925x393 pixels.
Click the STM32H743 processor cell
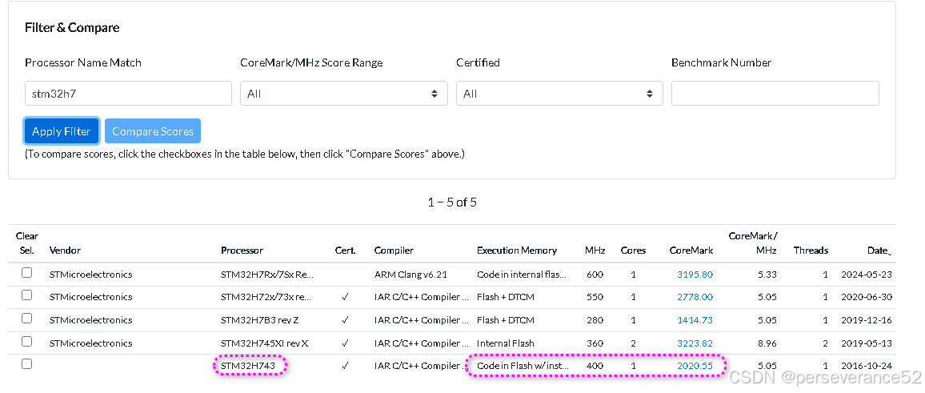click(x=248, y=366)
